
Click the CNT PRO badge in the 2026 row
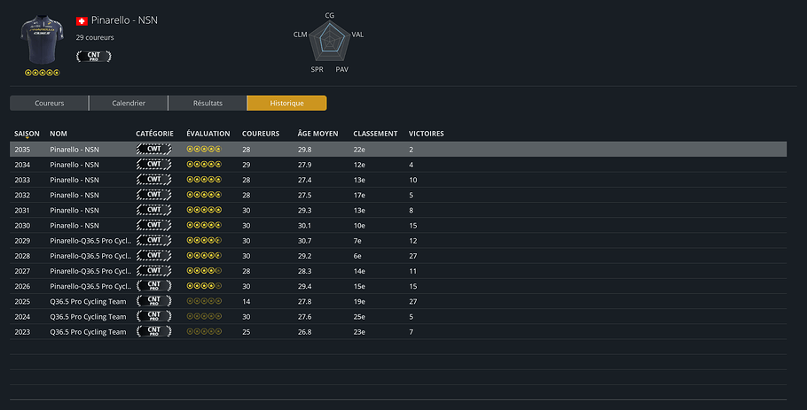[x=154, y=286]
